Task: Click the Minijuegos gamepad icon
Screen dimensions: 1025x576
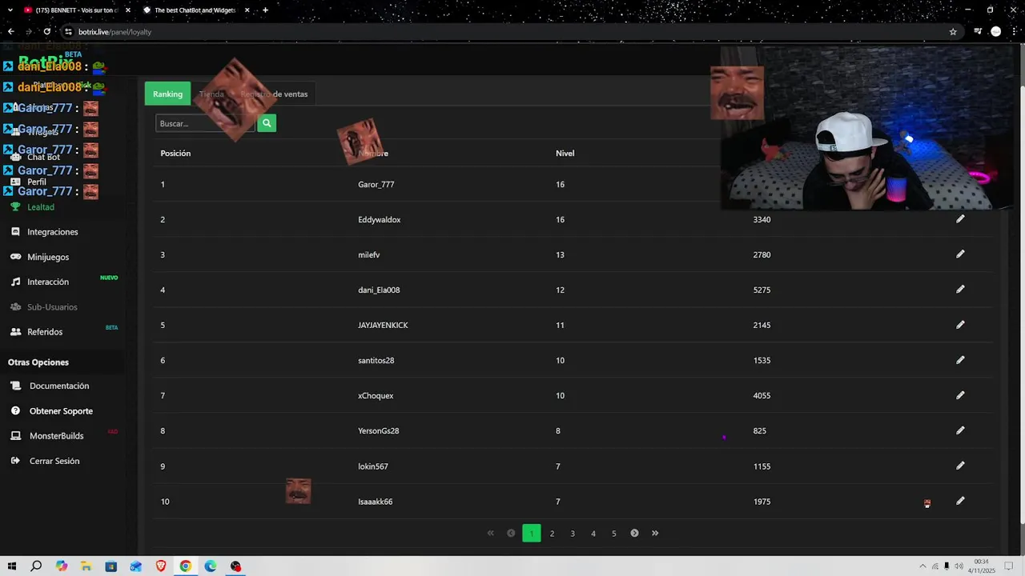Action: click(15, 257)
